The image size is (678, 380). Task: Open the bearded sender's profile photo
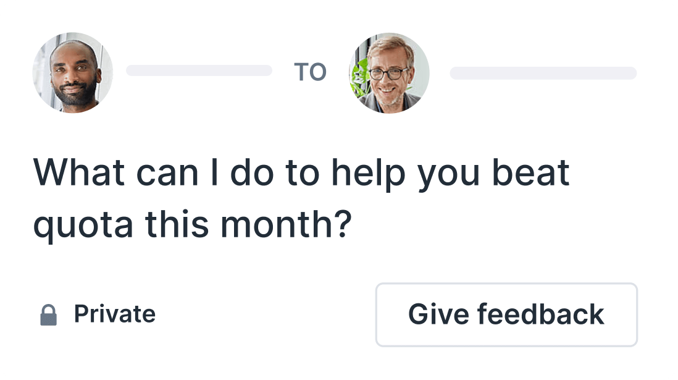point(73,72)
